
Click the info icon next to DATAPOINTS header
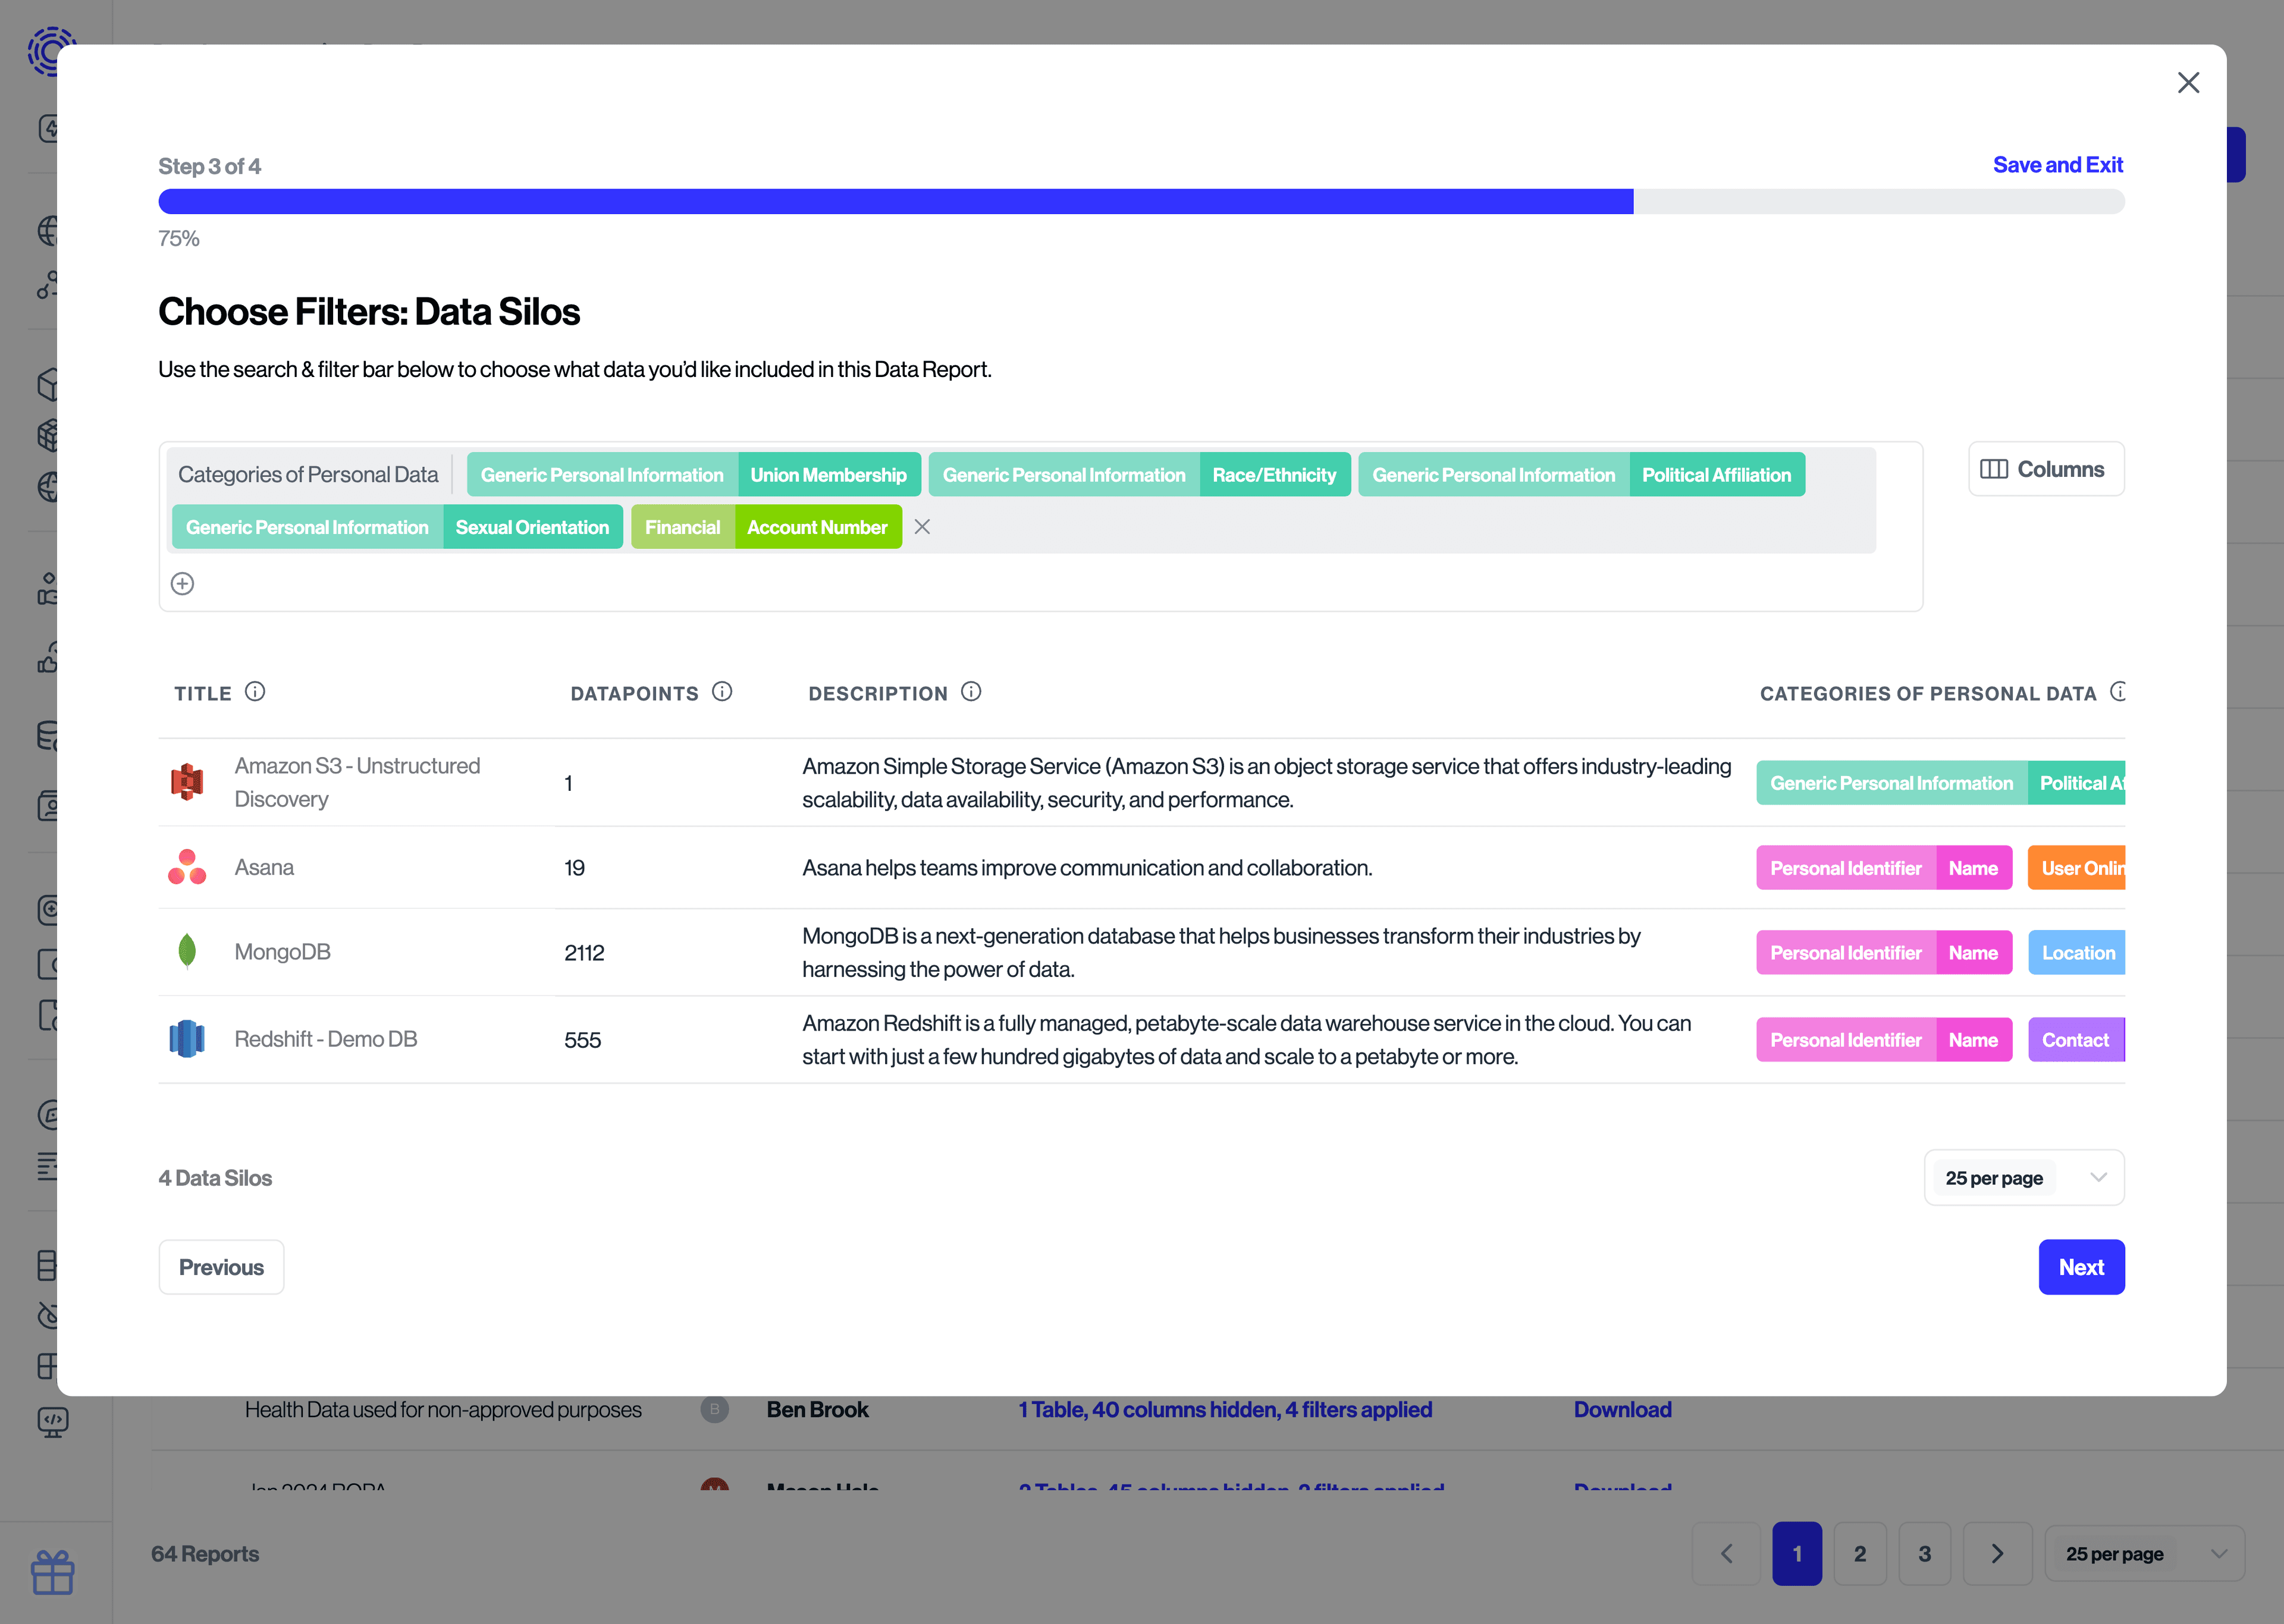[x=723, y=691]
